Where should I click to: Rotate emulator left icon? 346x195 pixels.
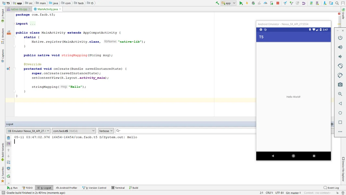coord(340,66)
